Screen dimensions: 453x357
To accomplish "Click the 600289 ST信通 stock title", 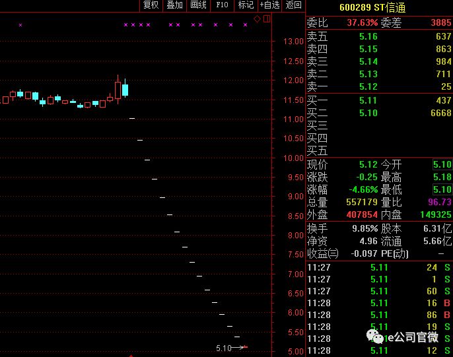I will (x=372, y=8).
